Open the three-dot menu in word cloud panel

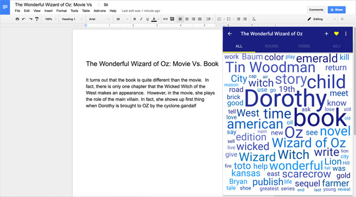click(346, 34)
